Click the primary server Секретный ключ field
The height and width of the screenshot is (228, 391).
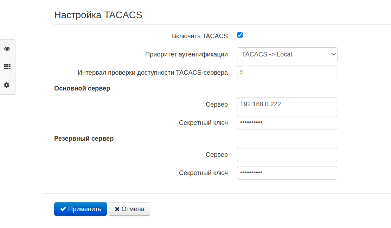(287, 123)
